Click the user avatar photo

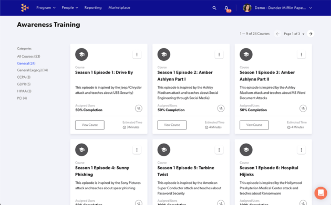pos(247,8)
